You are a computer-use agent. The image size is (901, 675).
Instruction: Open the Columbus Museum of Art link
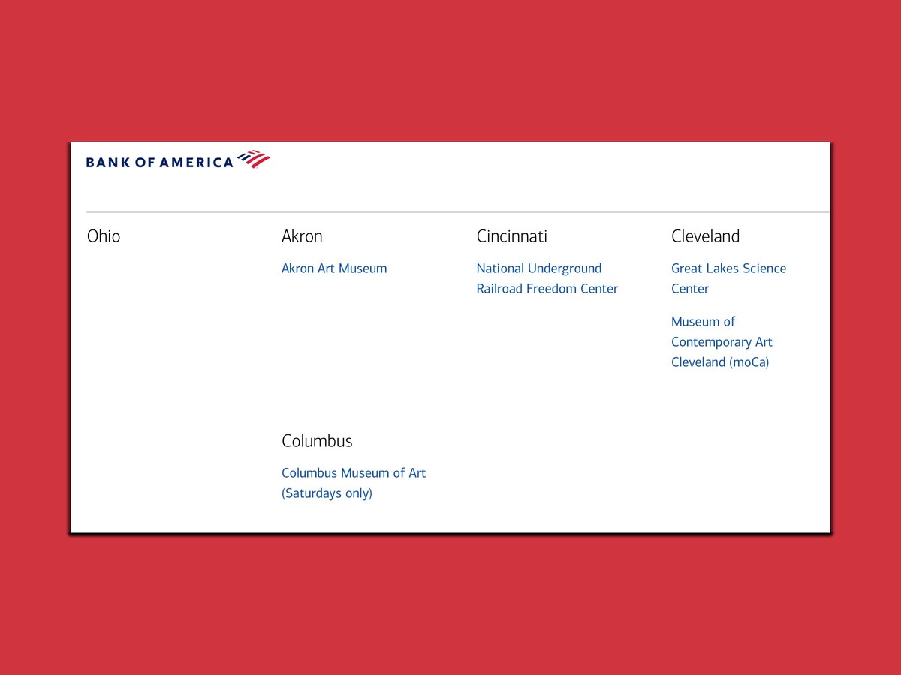pyautogui.click(x=353, y=473)
